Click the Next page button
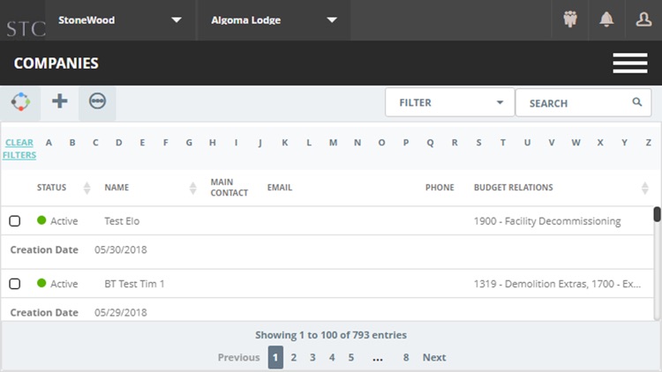 pyautogui.click(x=434, y=358)
